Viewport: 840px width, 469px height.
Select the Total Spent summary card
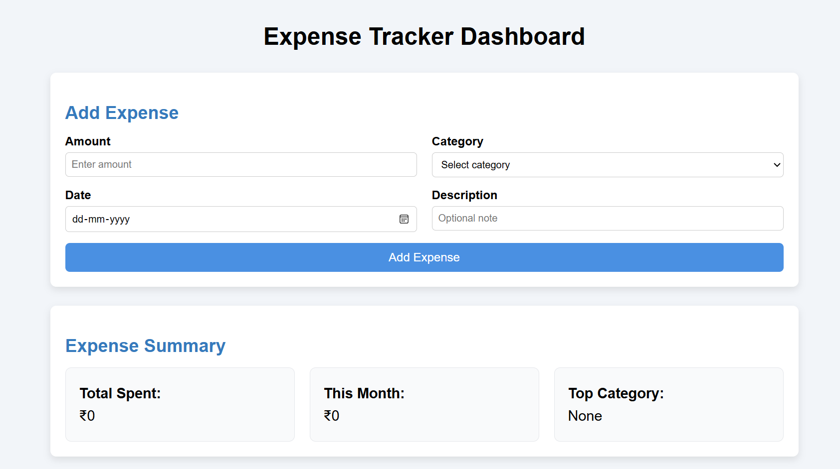point(180,404)
